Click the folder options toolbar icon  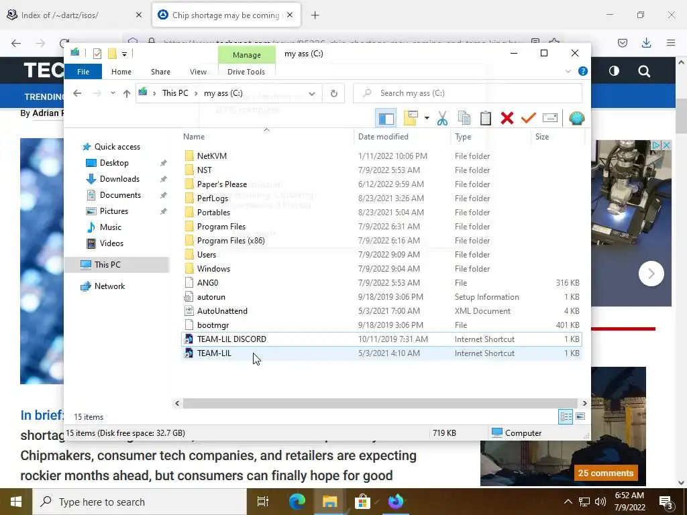pos(411,118)
